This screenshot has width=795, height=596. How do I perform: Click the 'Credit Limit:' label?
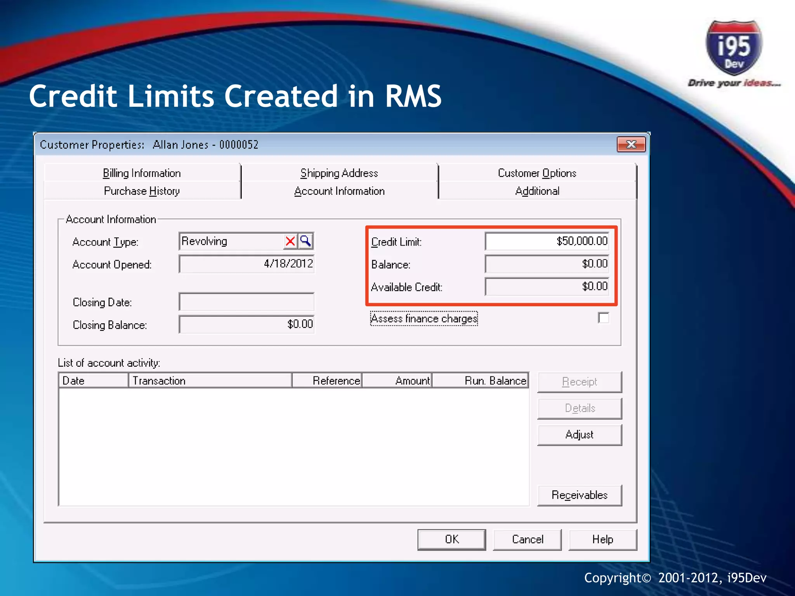(396, 242)
